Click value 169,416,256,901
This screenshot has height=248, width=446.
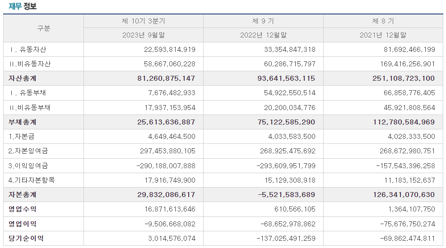(408, 64)
